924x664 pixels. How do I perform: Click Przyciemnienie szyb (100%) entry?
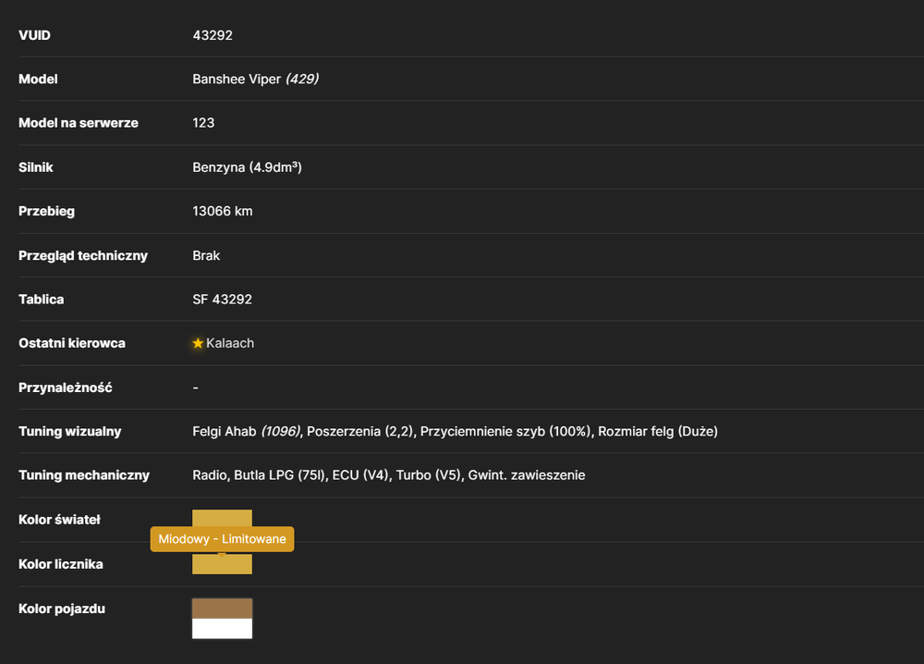point(505,432)
